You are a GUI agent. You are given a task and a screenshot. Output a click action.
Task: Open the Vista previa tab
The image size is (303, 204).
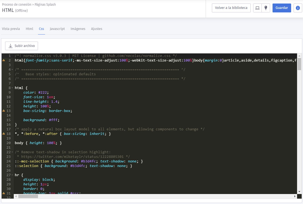11,29
